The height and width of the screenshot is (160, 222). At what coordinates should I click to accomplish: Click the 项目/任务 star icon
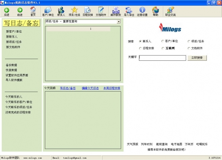click(74, 10)
